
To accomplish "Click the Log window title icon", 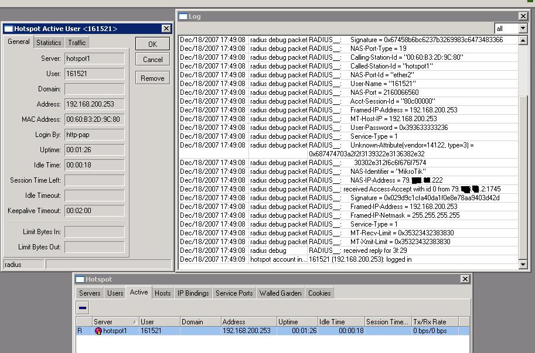I will click(183, 16).
